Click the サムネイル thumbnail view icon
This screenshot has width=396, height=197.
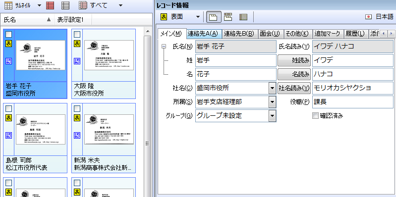(8, 5)
